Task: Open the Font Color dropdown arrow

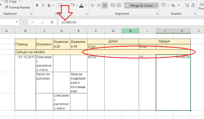Action: point(86,5)
